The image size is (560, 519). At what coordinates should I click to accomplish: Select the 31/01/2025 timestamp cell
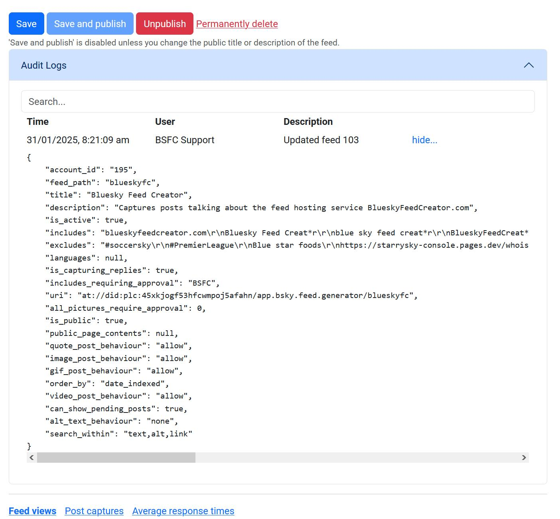pos(78,140)
